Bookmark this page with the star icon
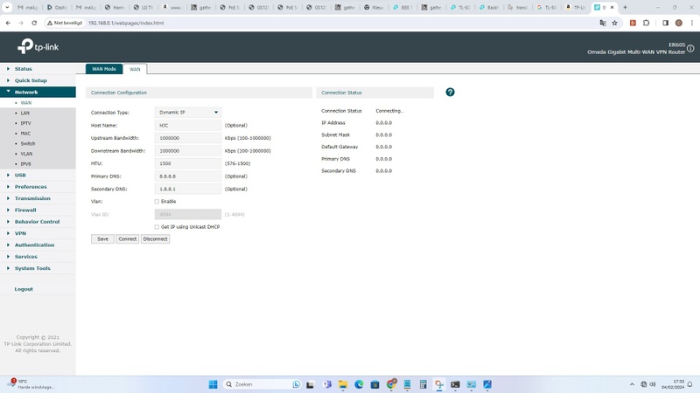 coord(615,23)
